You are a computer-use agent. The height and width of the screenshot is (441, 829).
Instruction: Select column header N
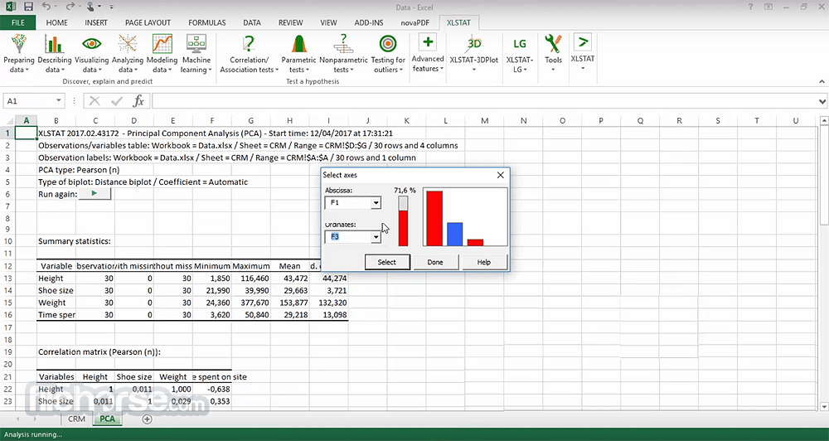(x=523, y=120)
